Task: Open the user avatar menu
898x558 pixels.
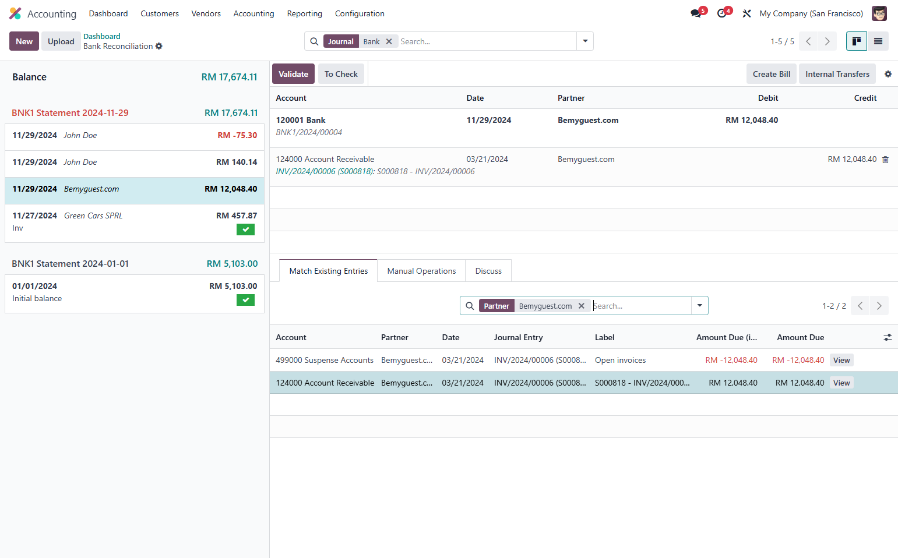Action: click(x=879, y=13)
